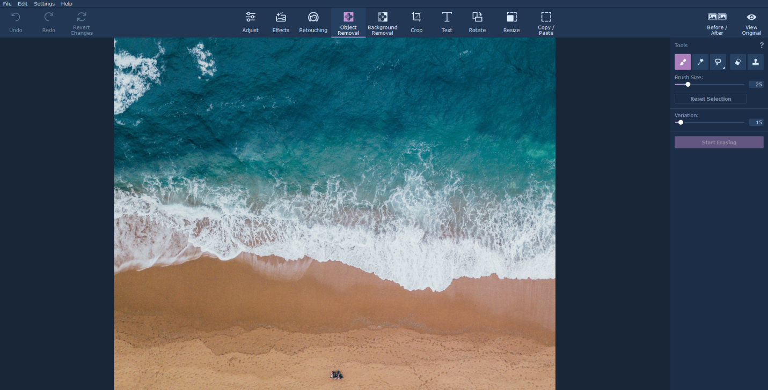Choose the Selection Eraser tool

click(737, 62)
